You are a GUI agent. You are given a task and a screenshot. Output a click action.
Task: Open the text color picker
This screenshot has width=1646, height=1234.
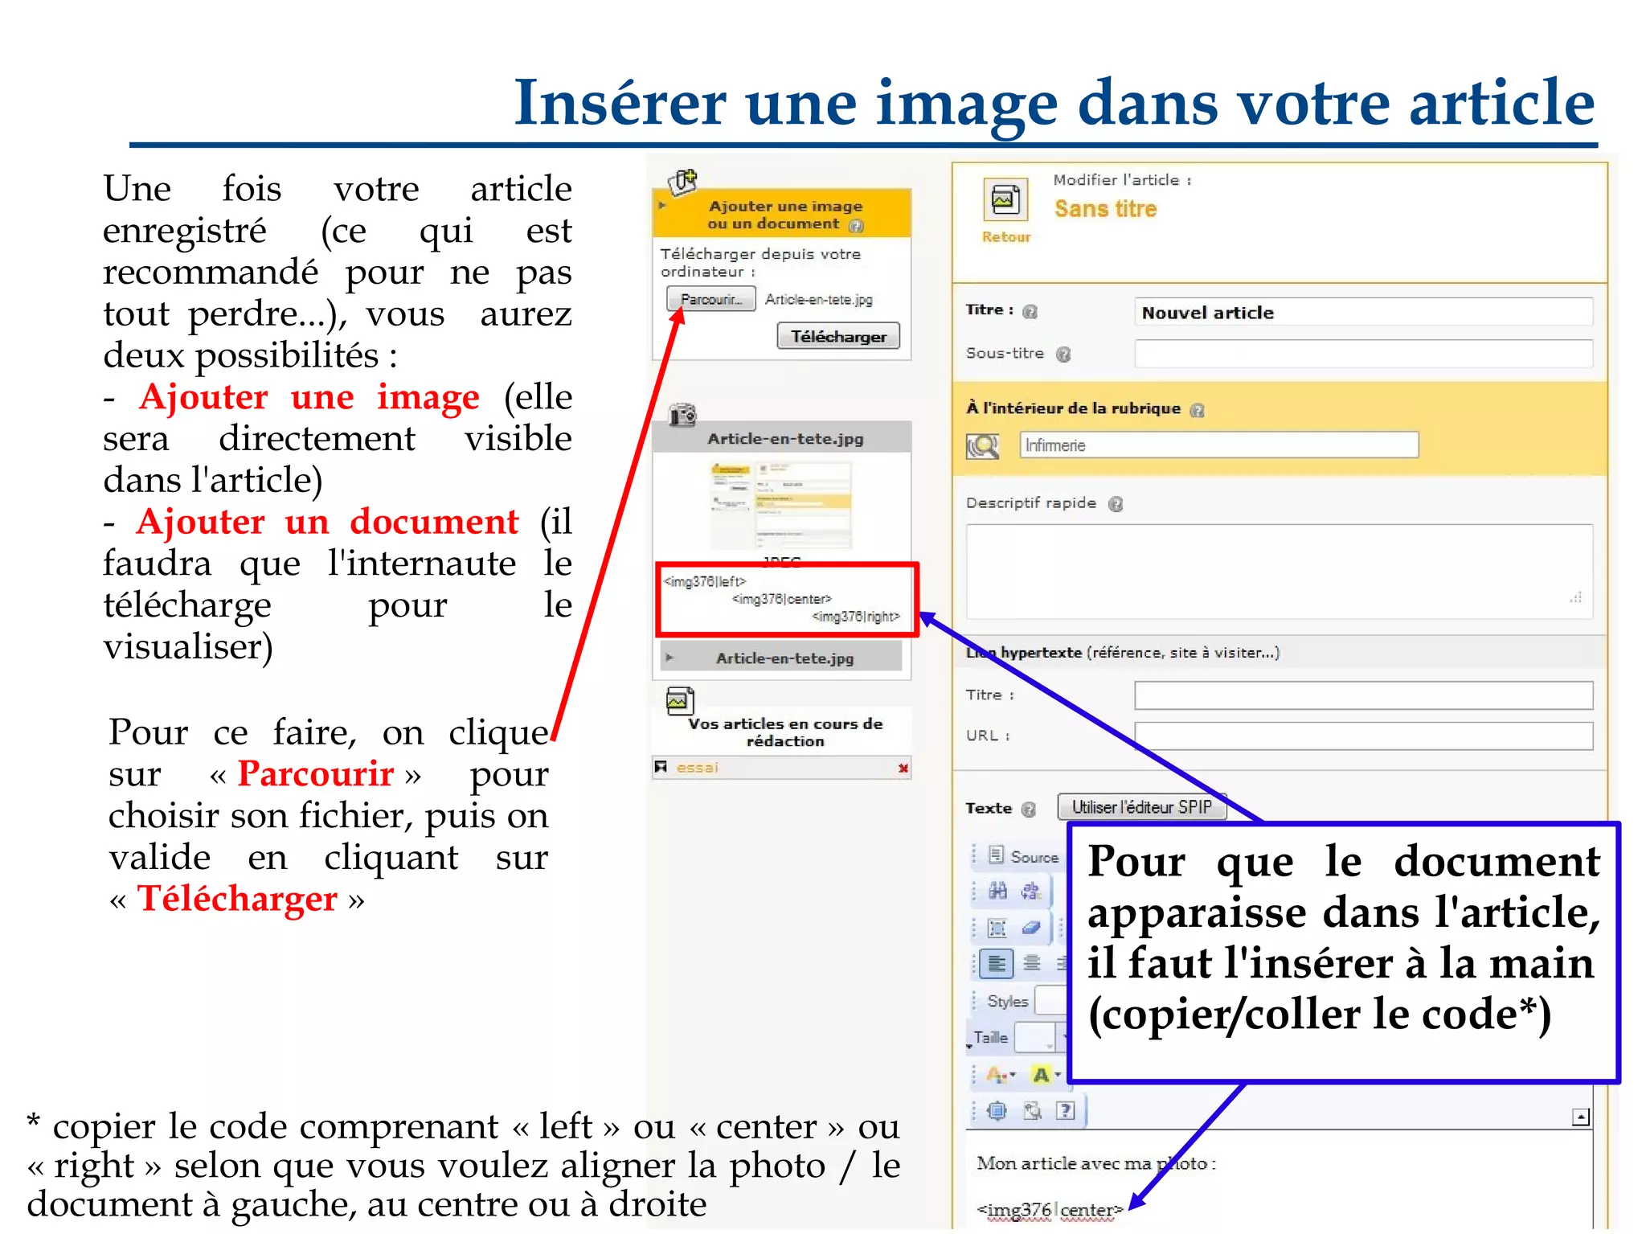(1001, 1074)
